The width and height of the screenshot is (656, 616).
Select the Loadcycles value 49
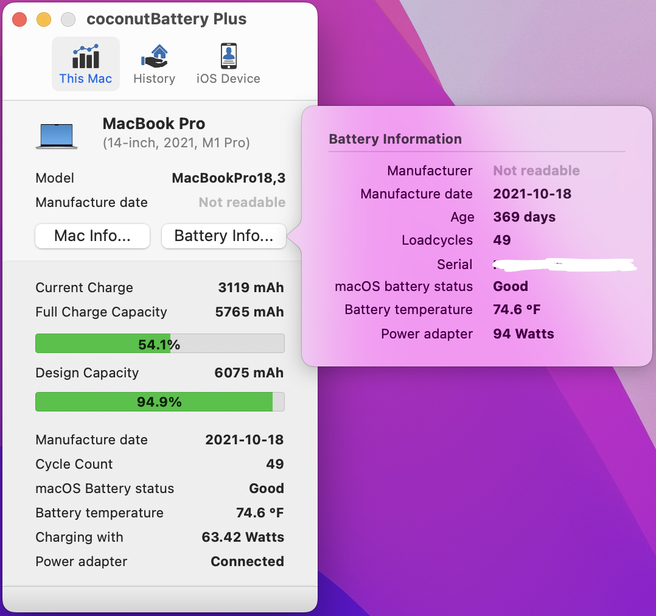click(x=502, y=240)
